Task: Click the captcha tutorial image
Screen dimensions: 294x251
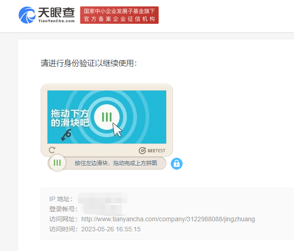Action: tap(107, 117)
